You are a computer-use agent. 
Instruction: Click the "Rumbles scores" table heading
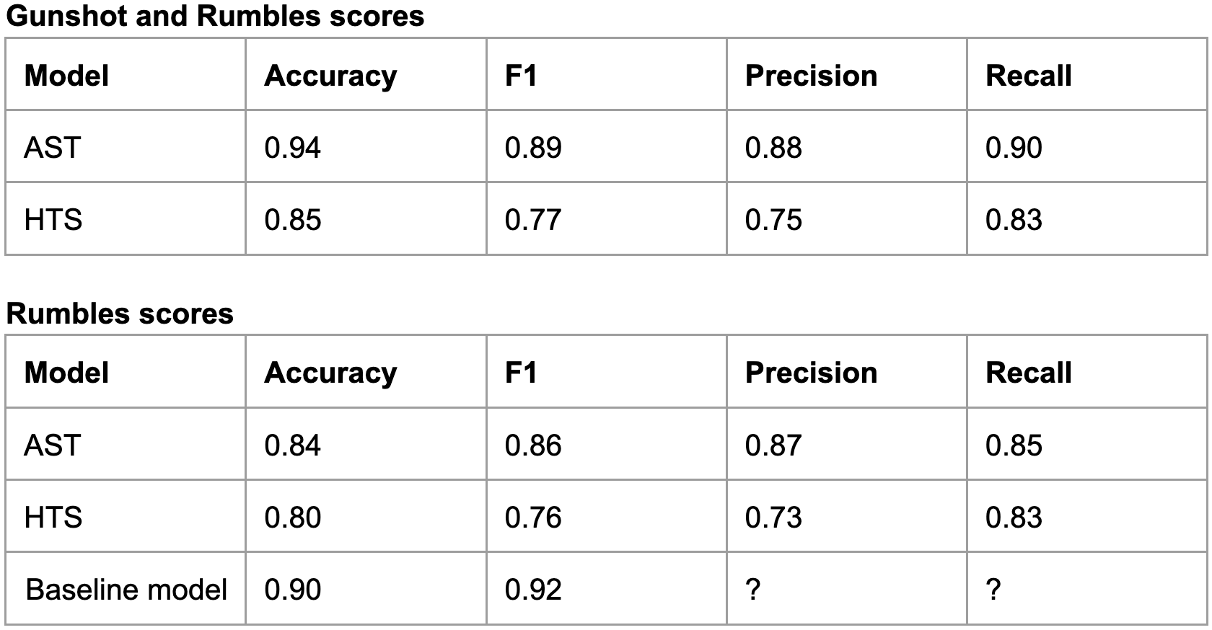point(120,314)
